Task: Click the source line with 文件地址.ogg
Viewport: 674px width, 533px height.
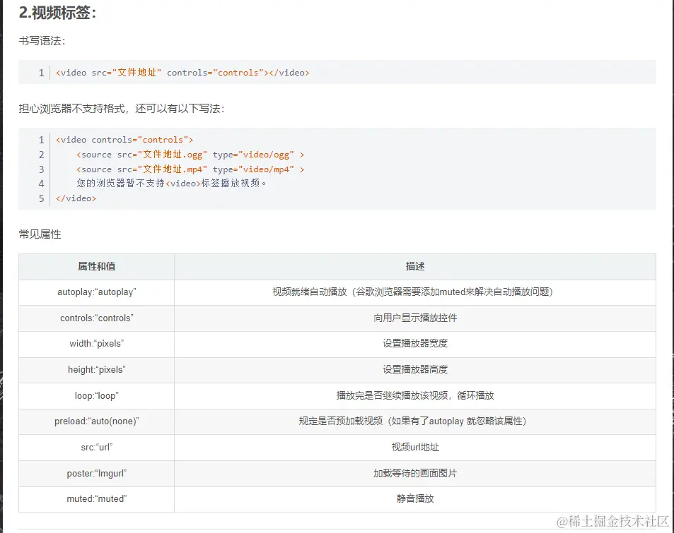Action: tap(190, 155)
